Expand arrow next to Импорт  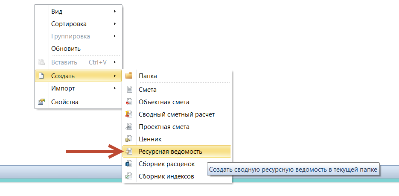(115, 88)
